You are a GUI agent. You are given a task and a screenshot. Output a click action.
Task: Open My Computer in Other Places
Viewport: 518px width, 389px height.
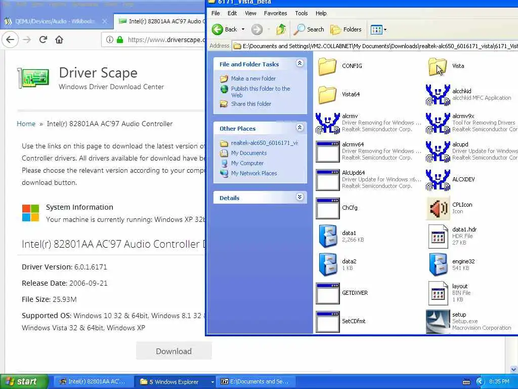click(x=247, y=163)
